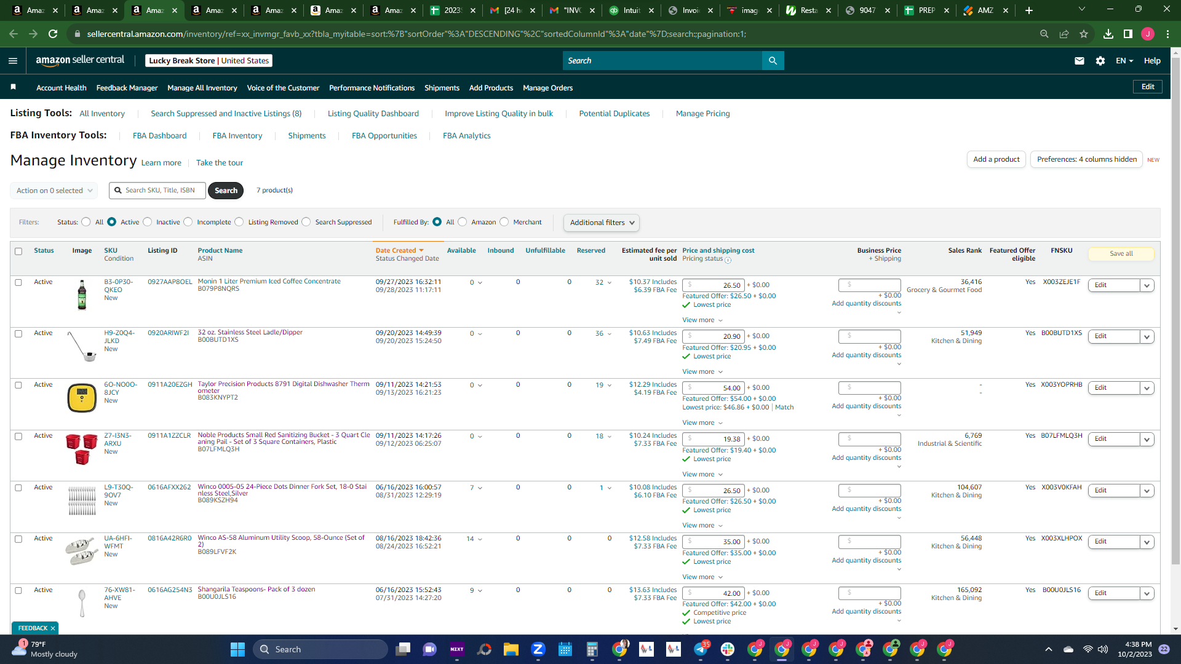The height and width of the screenshot is (664, 1181).
Task: Open the Additional filters dropdown
Action: tap(602, 223)
